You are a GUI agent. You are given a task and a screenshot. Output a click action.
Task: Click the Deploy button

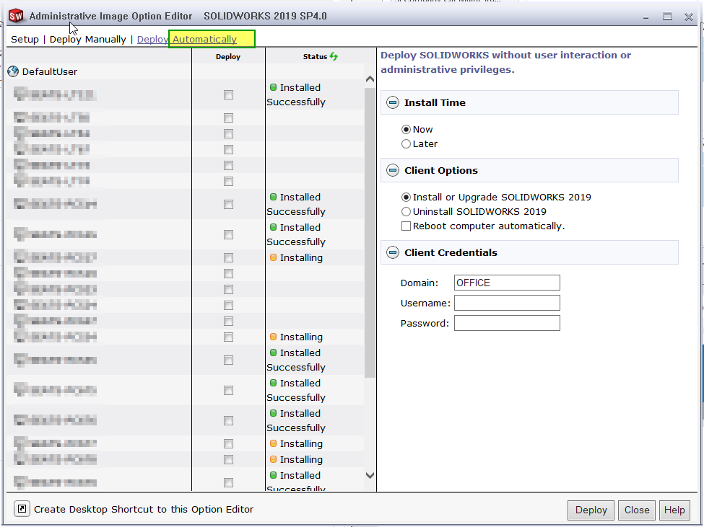(591, 510)
